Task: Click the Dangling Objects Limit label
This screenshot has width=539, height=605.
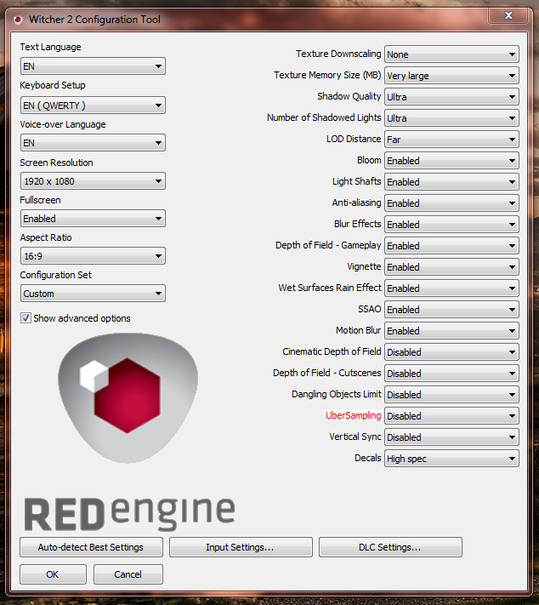Action: coord(336,394)
